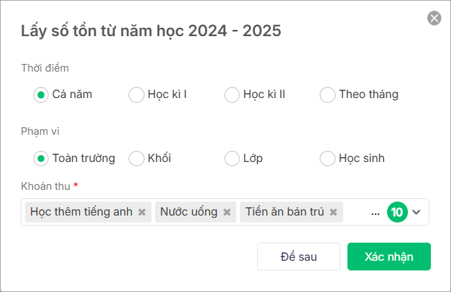
Task: Select 'Toàn trường' scope option
Action: pyautogui.click(x=41, y=159)
